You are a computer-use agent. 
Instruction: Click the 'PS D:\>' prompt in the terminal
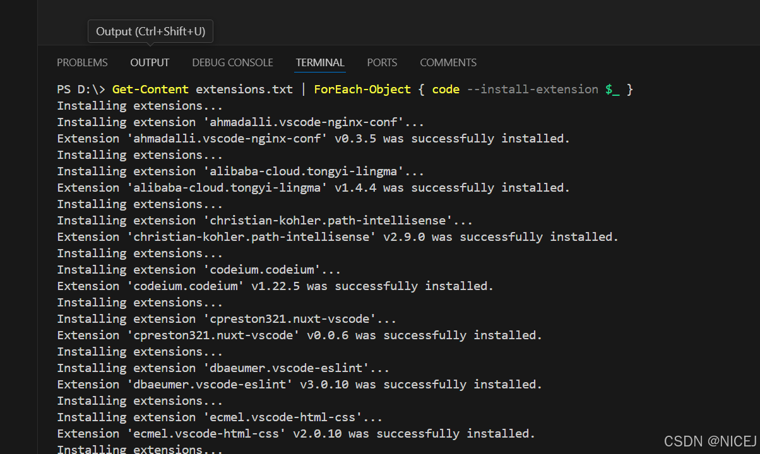81,90
